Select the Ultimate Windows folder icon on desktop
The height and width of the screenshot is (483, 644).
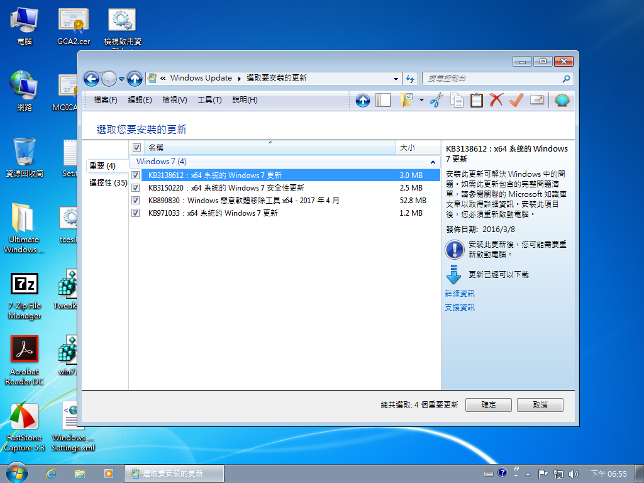tap(24, 228)
